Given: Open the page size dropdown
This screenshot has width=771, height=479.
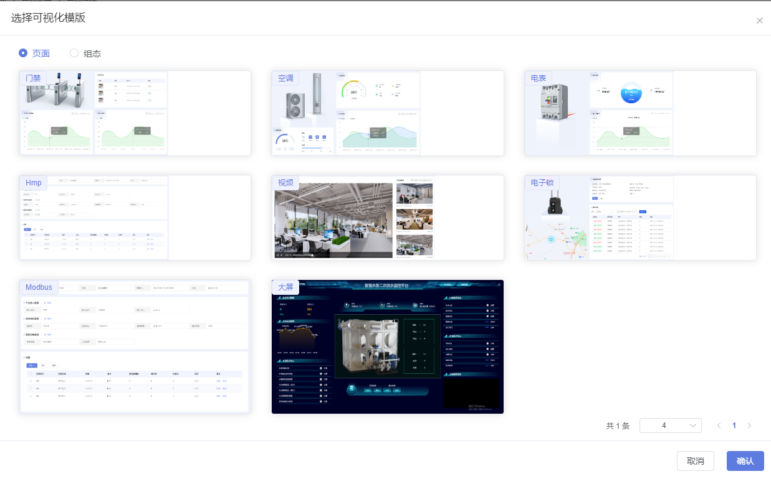Looking at the screenshot, I should click(670, 426).
